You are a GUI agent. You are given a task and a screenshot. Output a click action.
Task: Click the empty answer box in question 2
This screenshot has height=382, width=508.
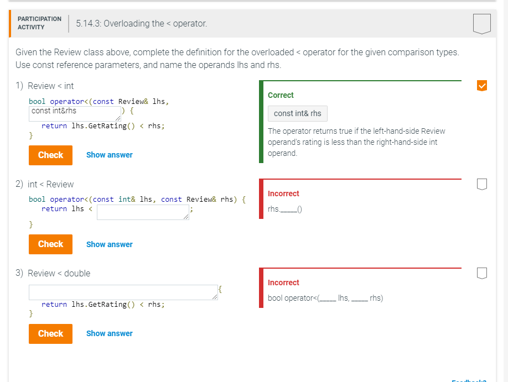click(143, 212)
